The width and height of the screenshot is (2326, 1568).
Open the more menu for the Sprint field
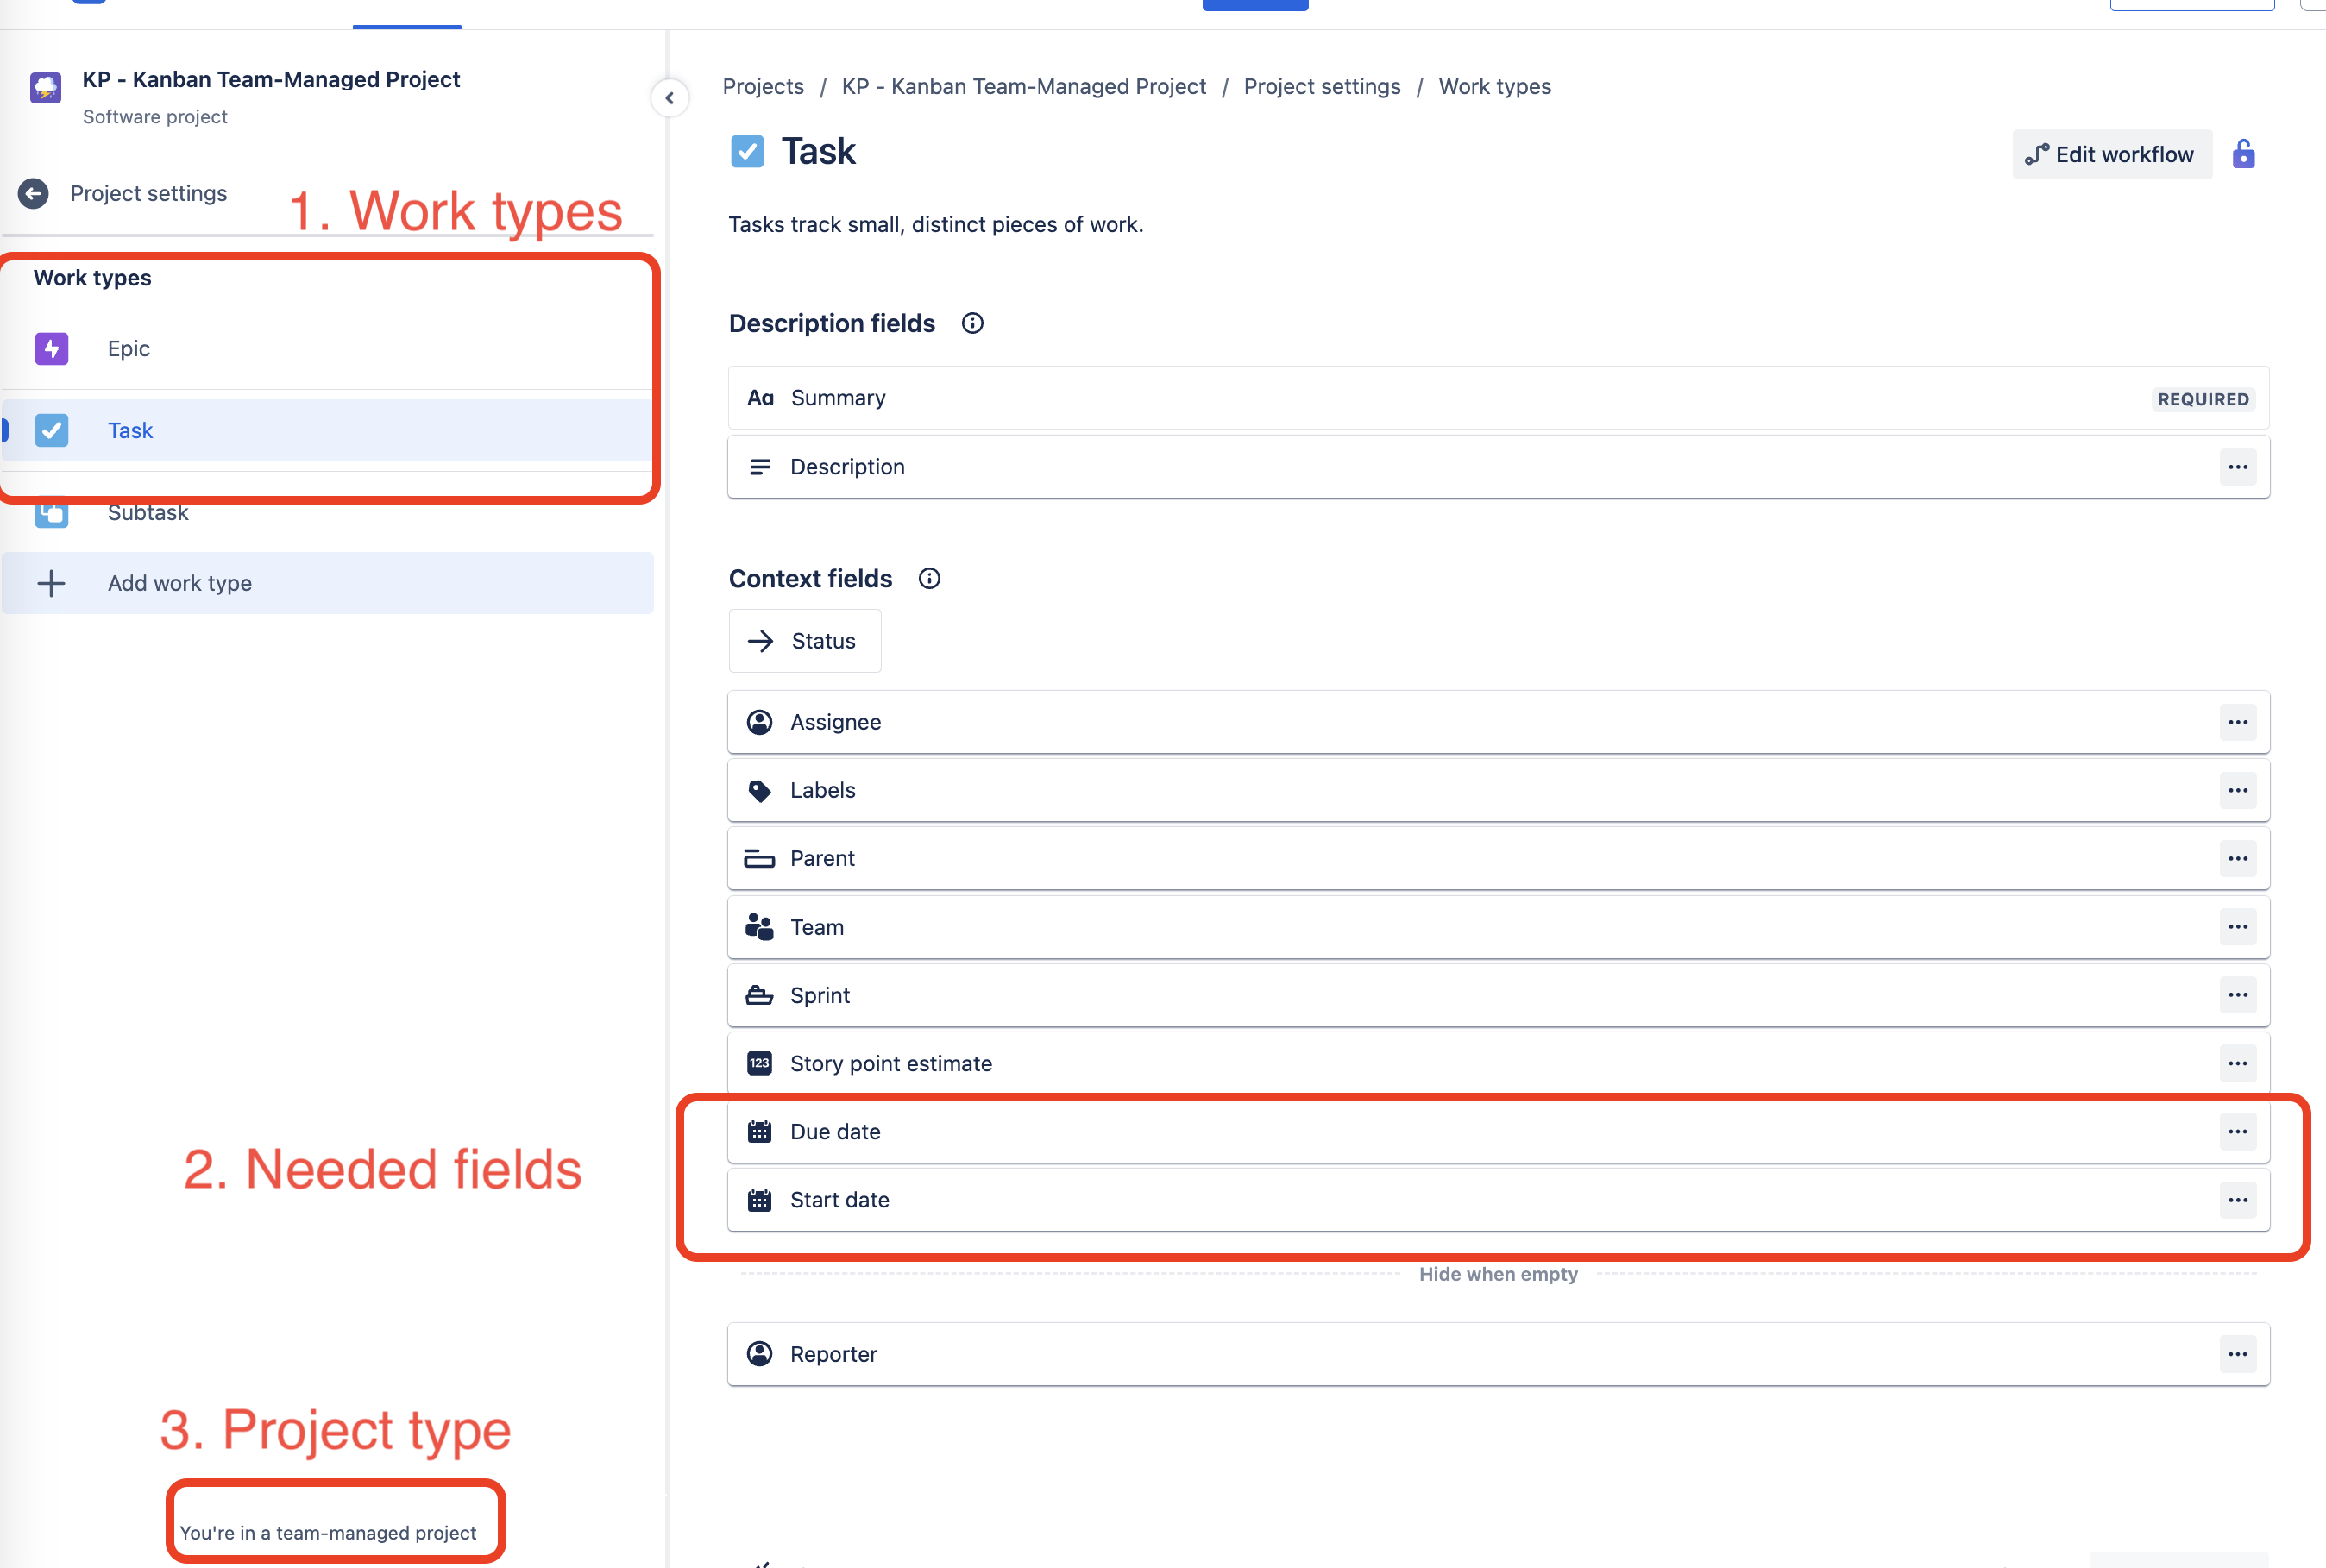[x=2237, y=994]
